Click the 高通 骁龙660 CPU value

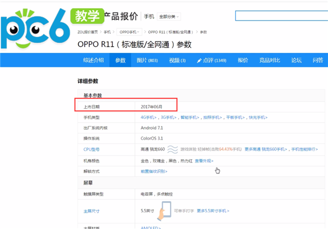point(153,149)
